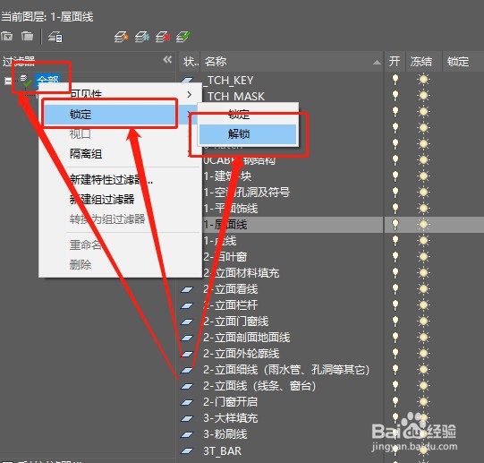The width and height of the screenshot is (484, 463).
Task: Turn off the light bulb for 1-屋面线
Action: 395,225
